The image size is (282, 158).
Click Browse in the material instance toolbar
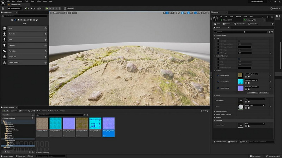coord(226,24)
